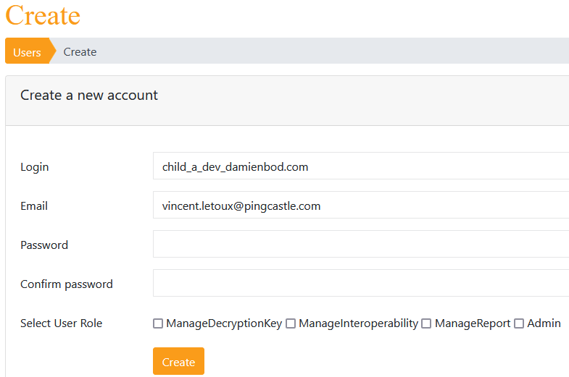This screenshot has width=569, height=377.
Task: Click the Password label text
Action: click(44, 245)
